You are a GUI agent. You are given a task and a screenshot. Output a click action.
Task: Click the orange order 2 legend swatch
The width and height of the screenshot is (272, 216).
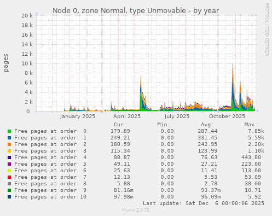pyautogui.click(x=9, y=144)
